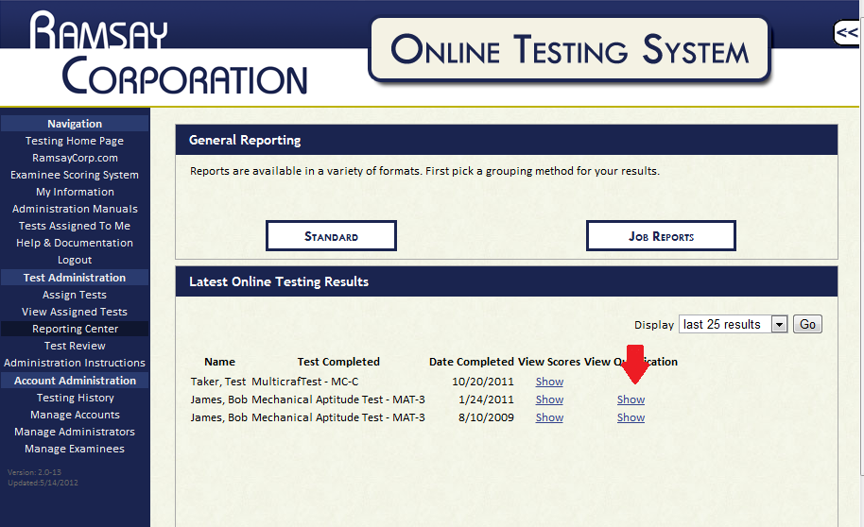Open the Display results dropdown

[x=733, y=324]
